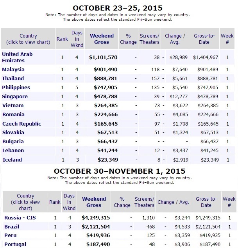Open the Czech Republic chart
The image size is (238, 248).
[21, 124]
